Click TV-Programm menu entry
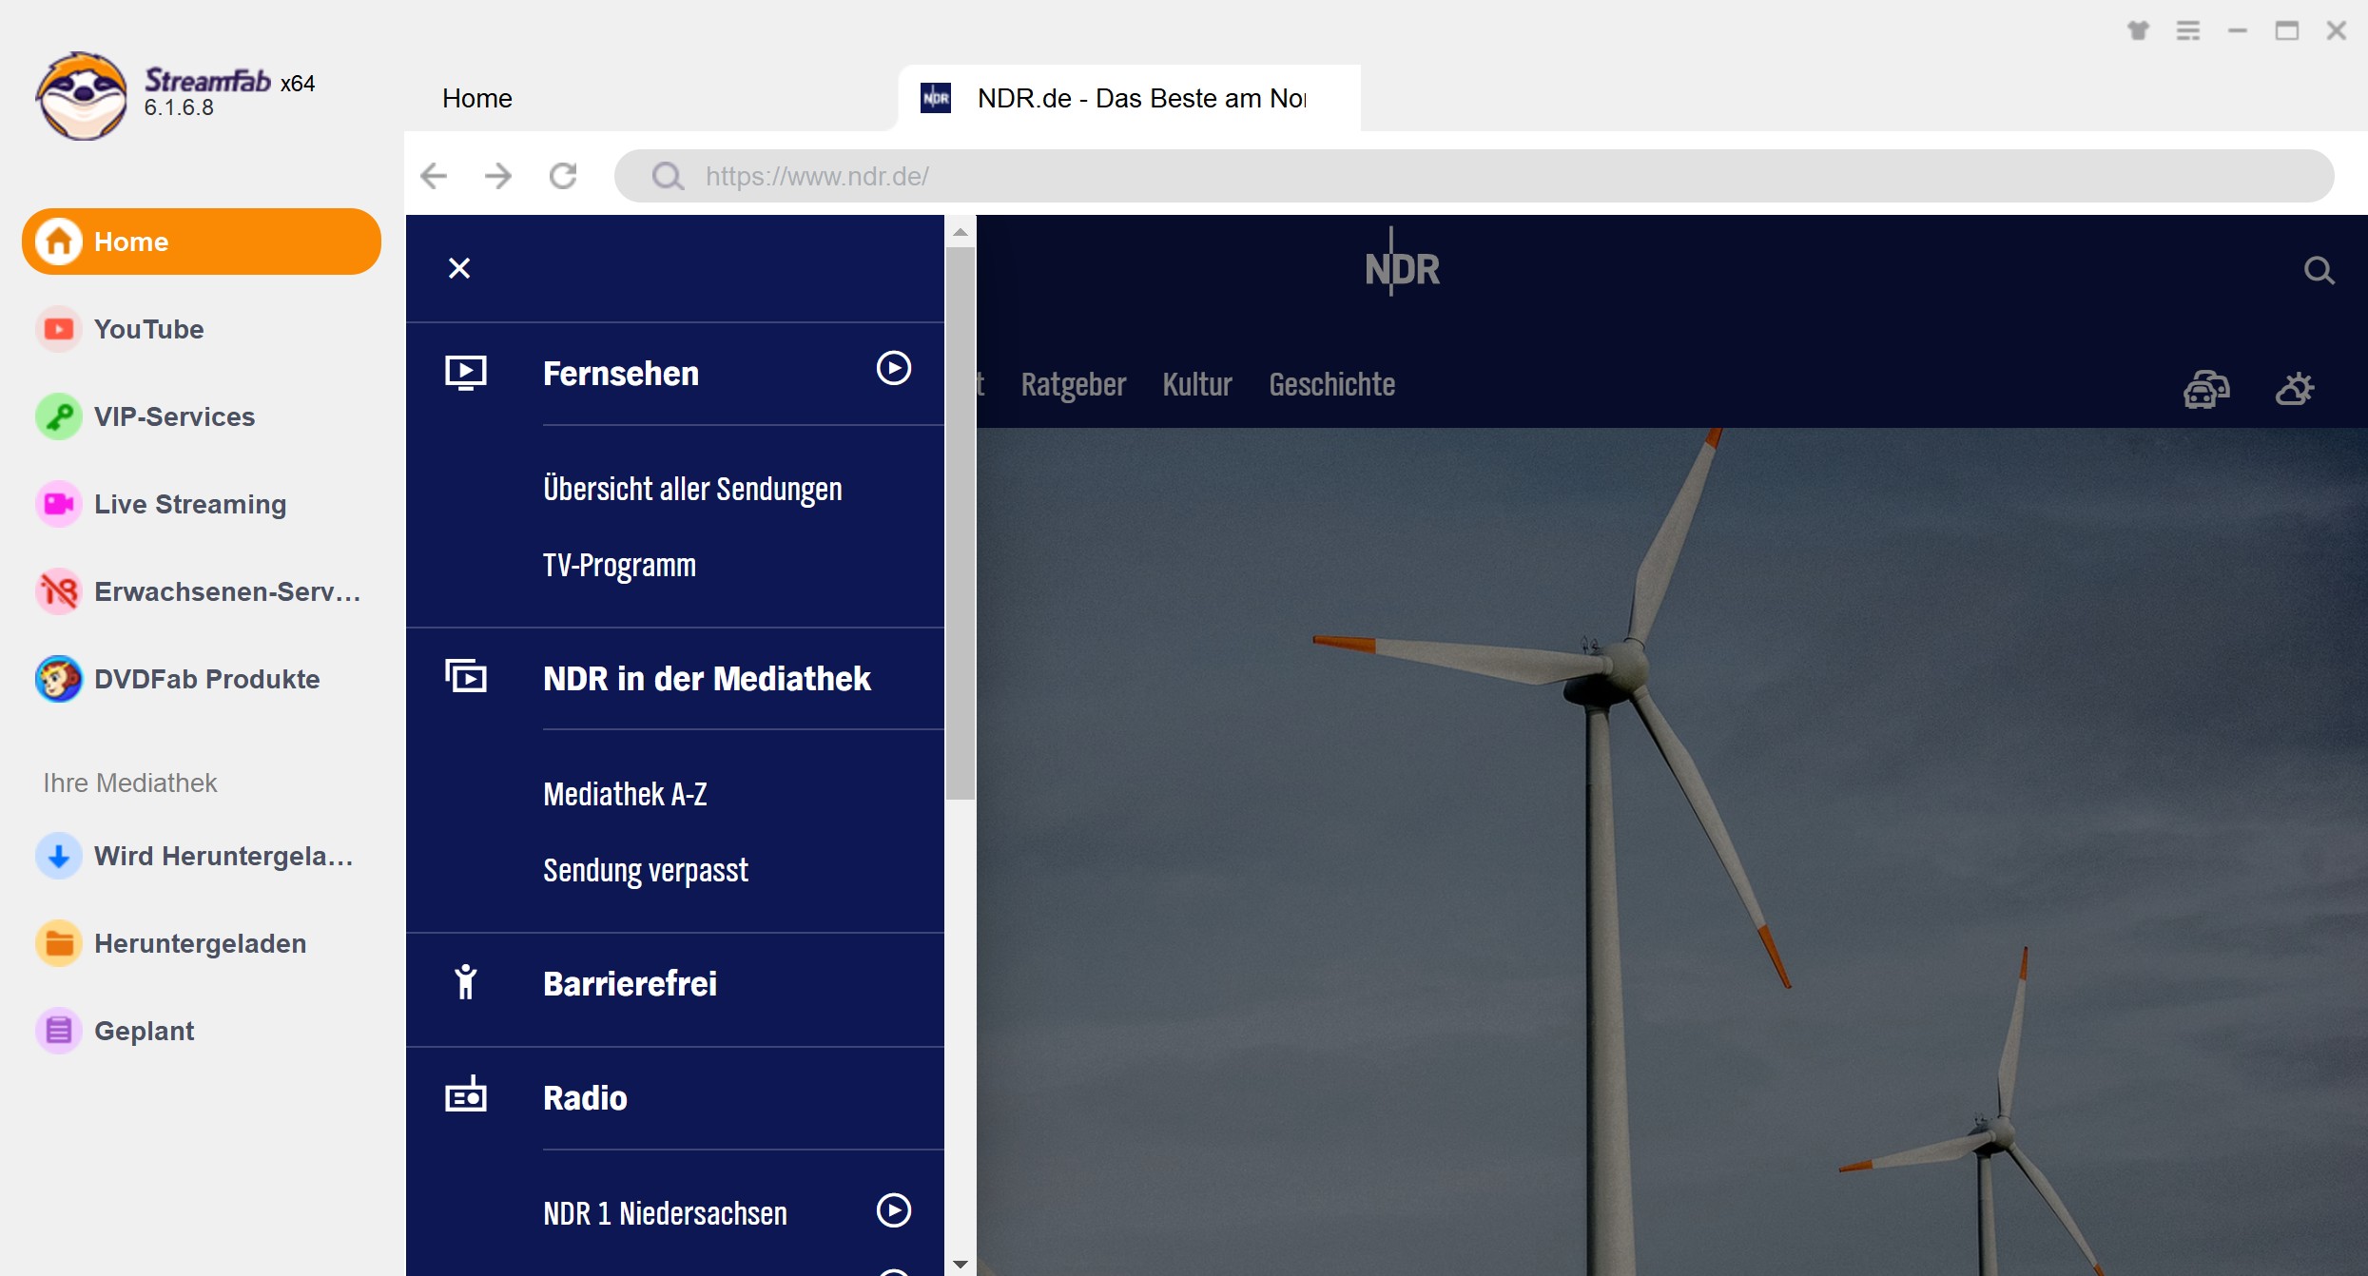This screenshot has height=1276, width=2368. tap(621, 563)
